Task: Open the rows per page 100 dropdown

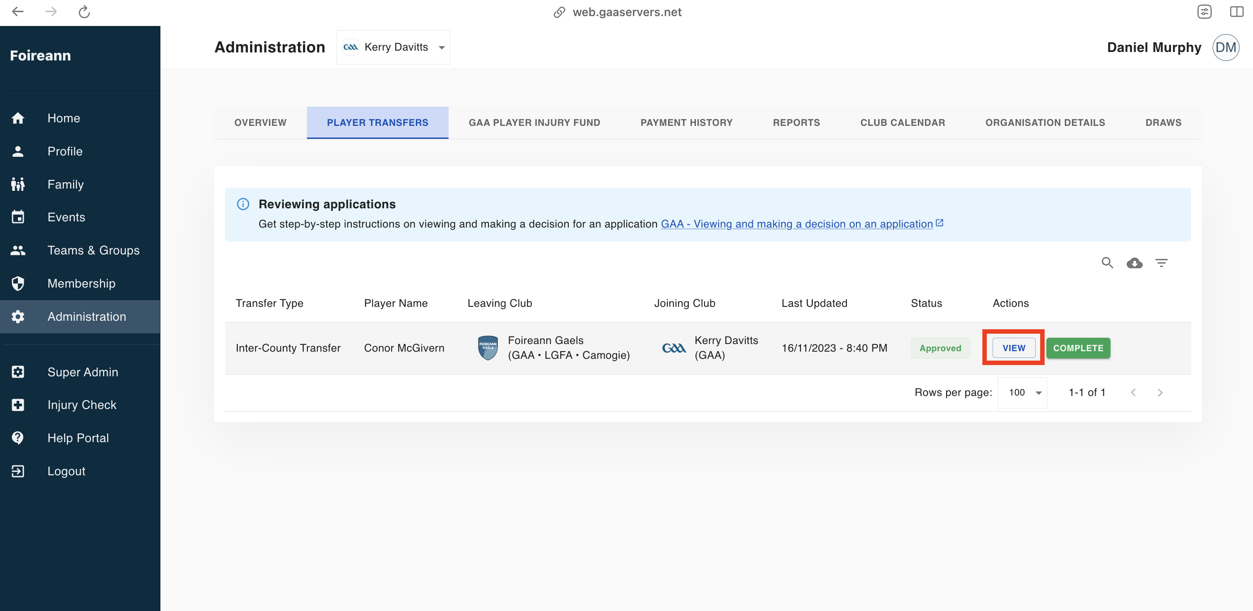Action: tap(1023, 393)
